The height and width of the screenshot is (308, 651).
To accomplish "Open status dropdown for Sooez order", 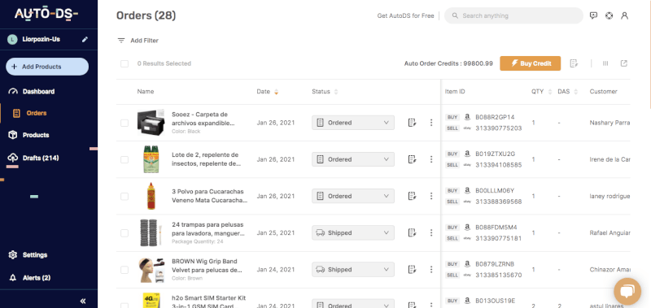I will [x=353, y=123].
